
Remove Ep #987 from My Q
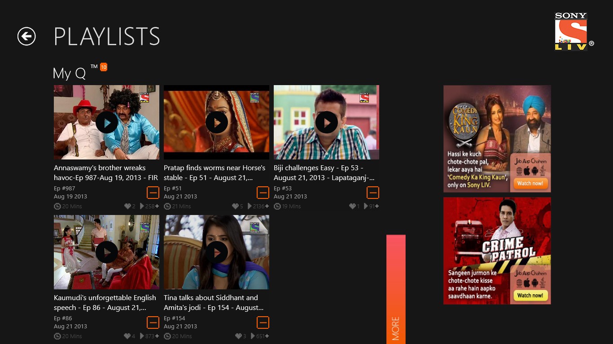click(153, 193)
